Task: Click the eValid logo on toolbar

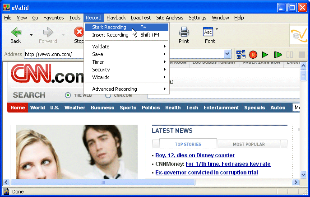Action: tap(299, 35)
